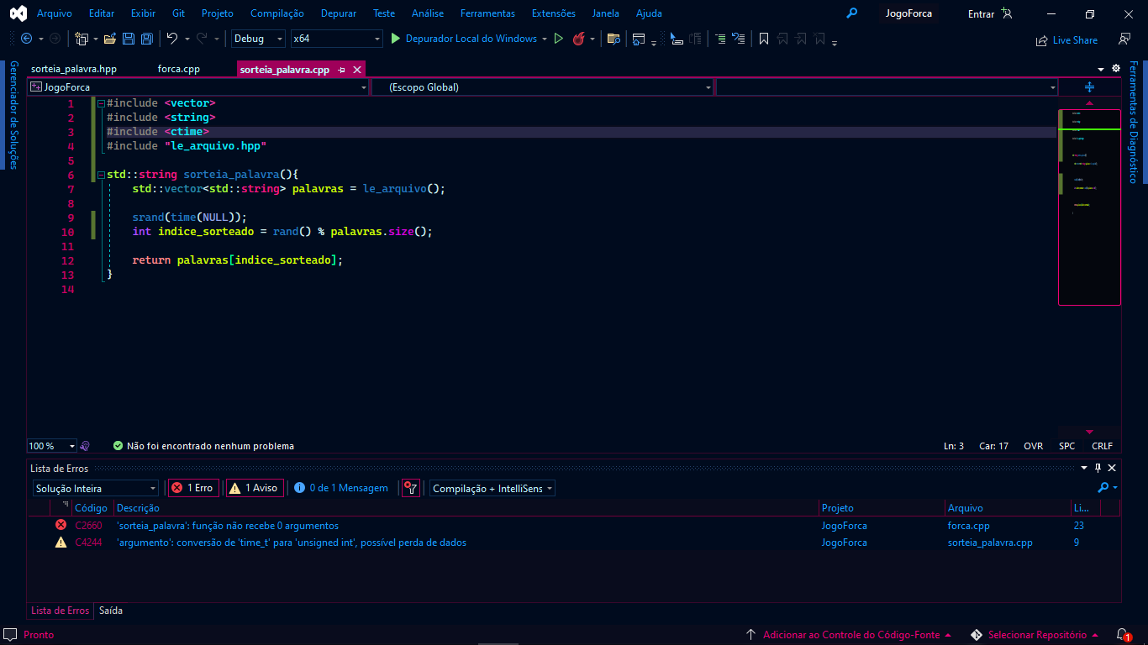Click the error list search magnifier
Image resolution: width=1148 pixels, height=645 pixels.
(x=1103, y=488)
